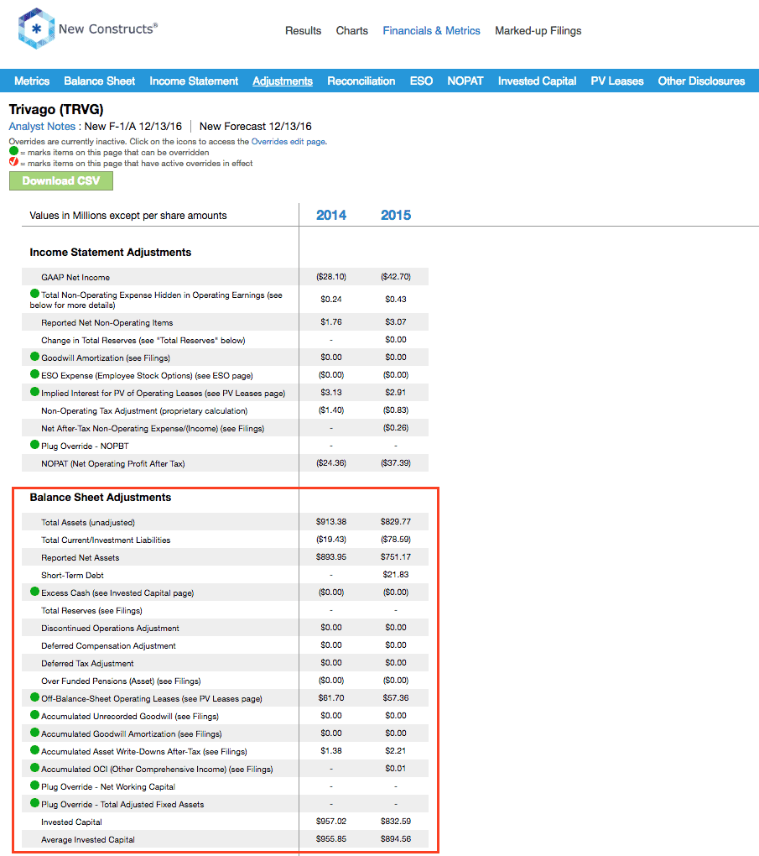The width and height of the screenshot is (759, 856).
Task: Switch to the NOPAT tab
Action: (x=465, y=81)
